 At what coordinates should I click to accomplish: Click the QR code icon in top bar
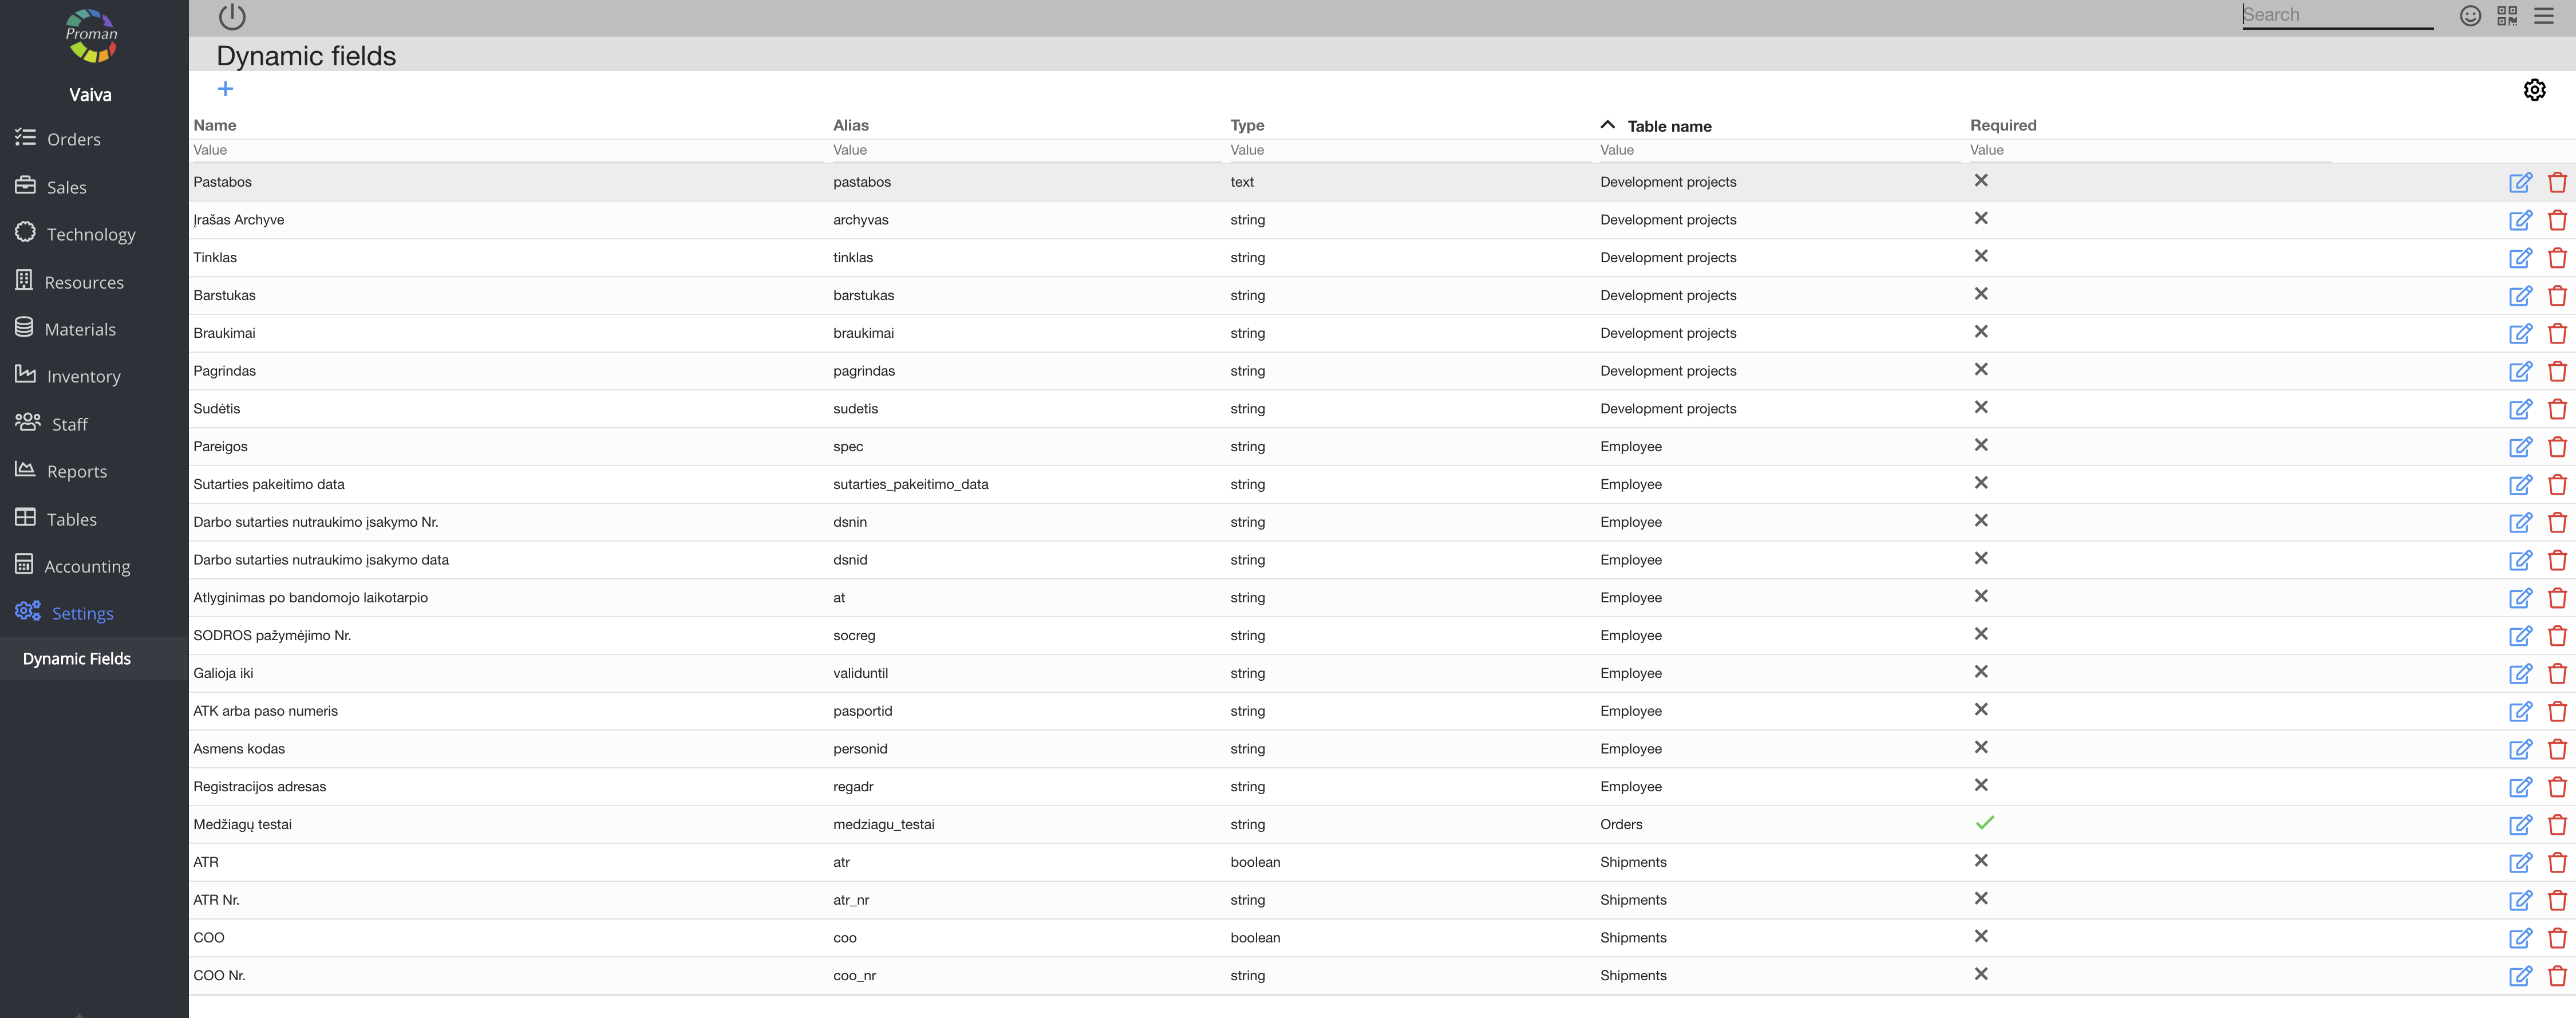click(x=2506, y=16)
